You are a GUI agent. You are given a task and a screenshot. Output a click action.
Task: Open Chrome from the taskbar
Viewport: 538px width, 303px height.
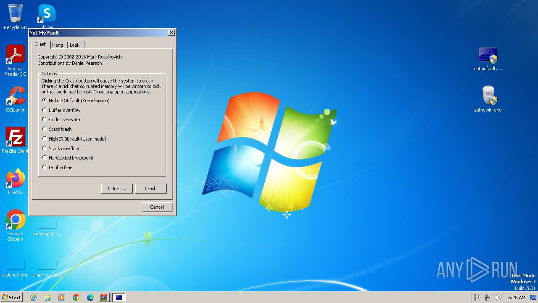click(x=76, y=298)
